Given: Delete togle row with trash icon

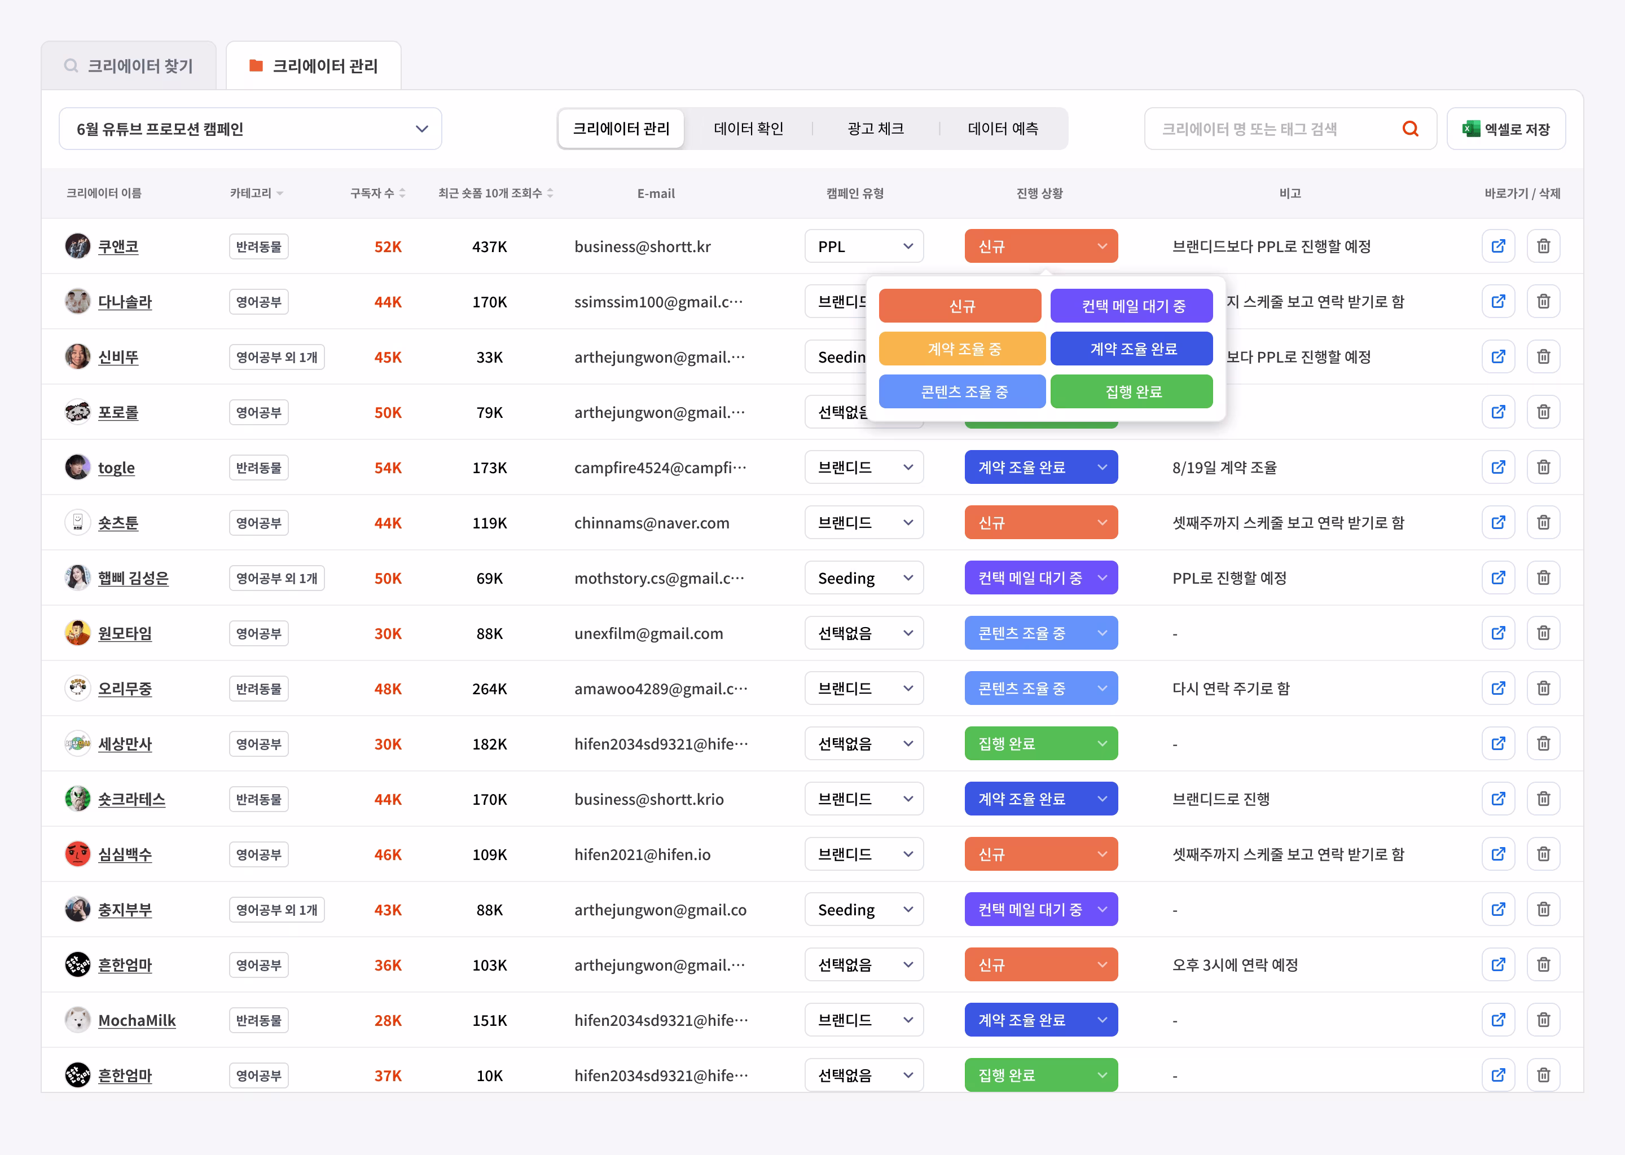Looking at the screenshot, I should click(1543, 468).
